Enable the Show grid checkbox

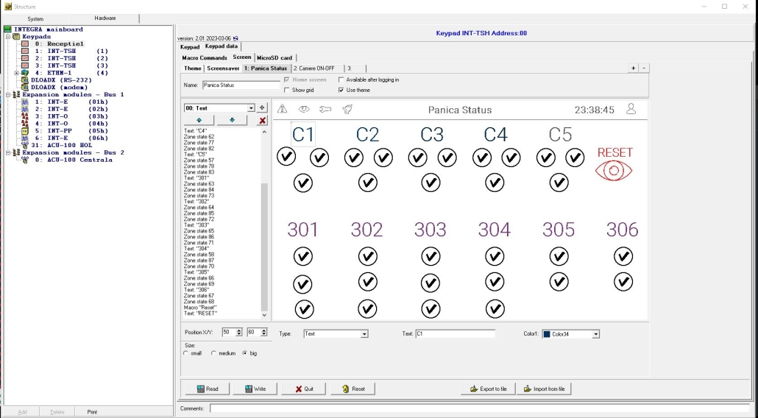coord(287,90)
